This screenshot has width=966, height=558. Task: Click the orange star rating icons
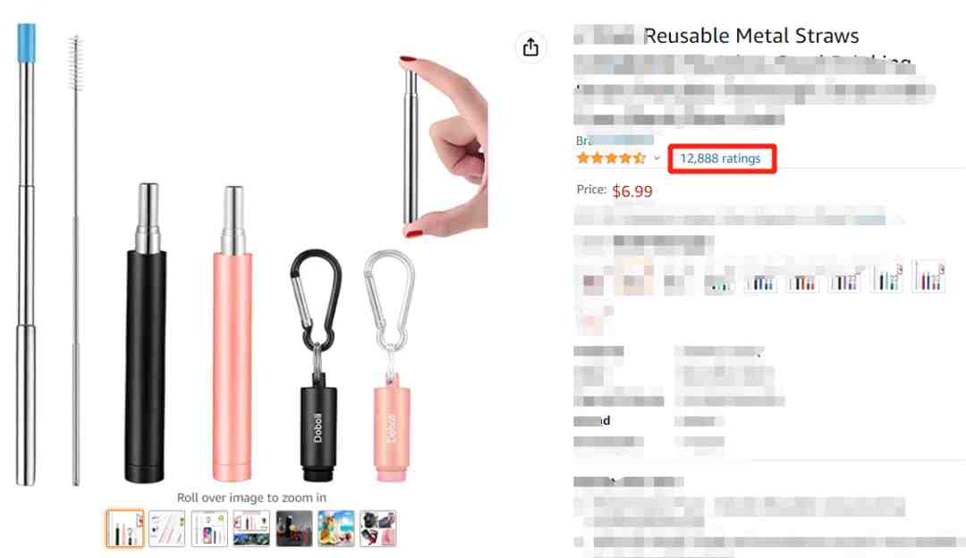click(x=611, y=158)
